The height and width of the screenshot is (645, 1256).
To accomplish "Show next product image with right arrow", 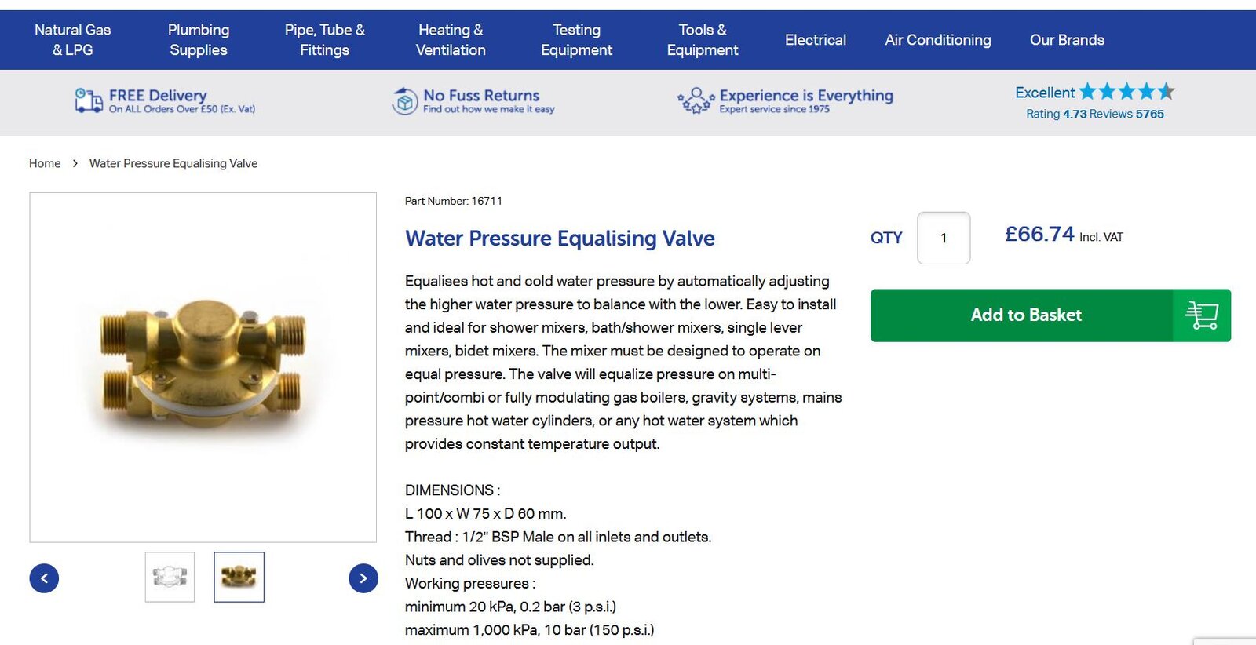I will coord(363,578).
